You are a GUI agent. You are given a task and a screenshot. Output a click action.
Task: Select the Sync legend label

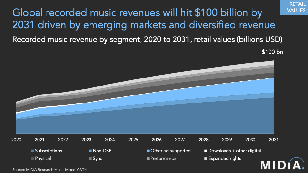[98, 158]
